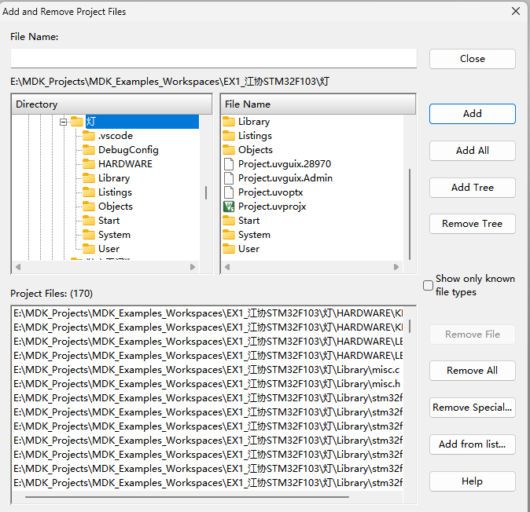Select Project.uvprojx file name
Screen dimensions: 530x512
pos(272,207)
